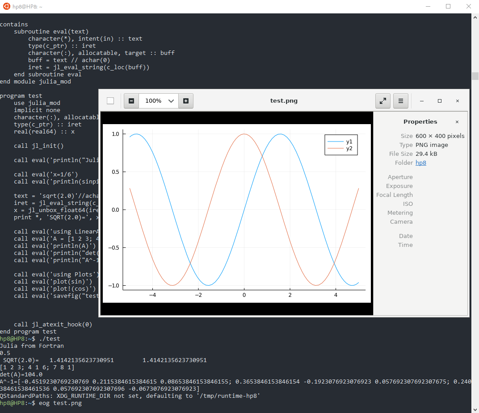Click the 'end program test' line

tap(28, 331)
